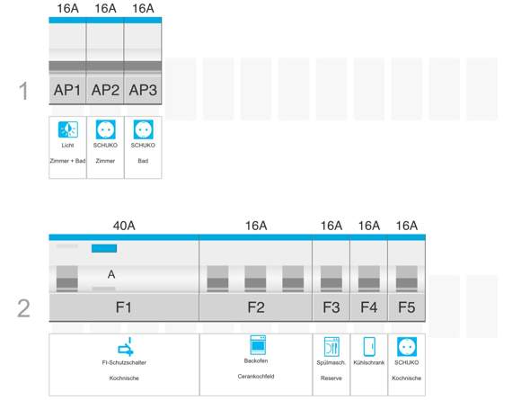
Task: Click the AP3 breaker label
Action: click(143, 90)
